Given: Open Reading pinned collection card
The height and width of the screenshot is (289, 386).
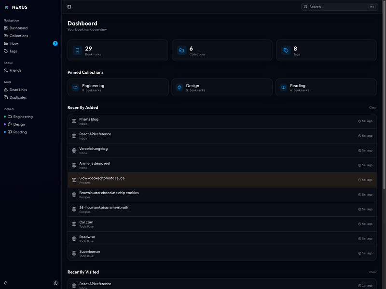Looking at the screenshot, I should pos(326,88).
